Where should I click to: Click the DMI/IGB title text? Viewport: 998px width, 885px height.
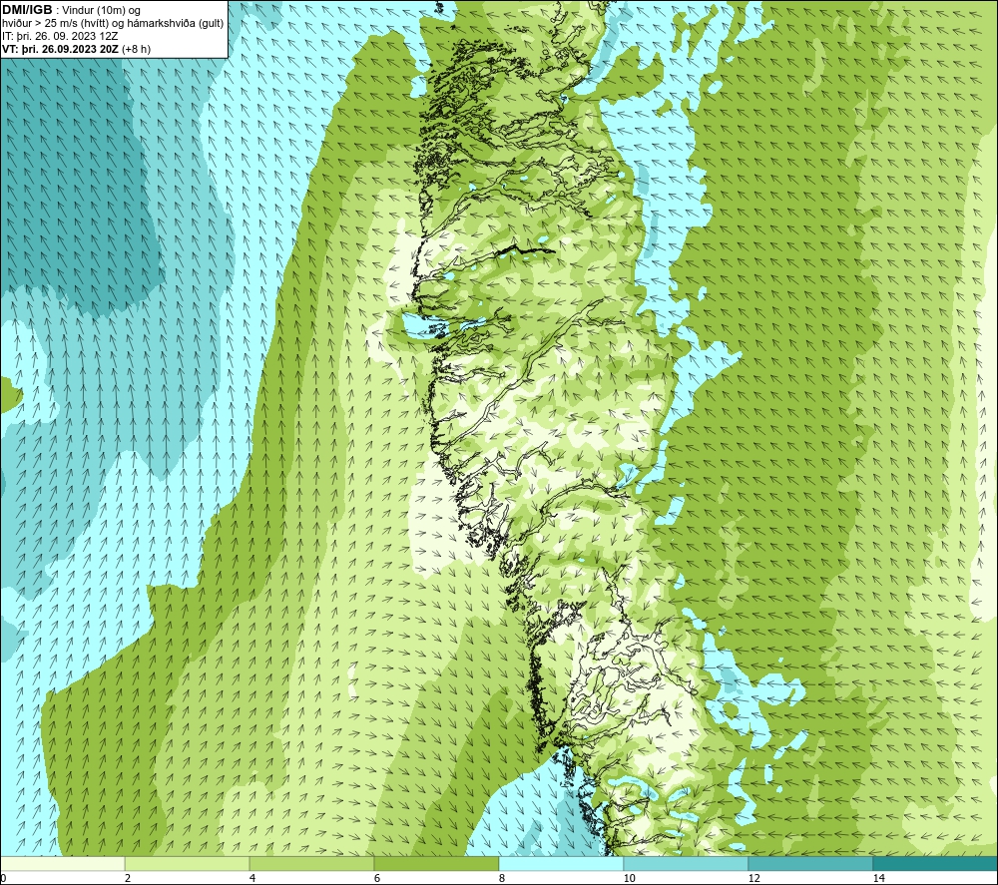point(27,10)
